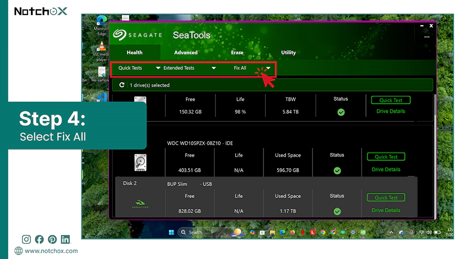Open the Notchox LinkedIn page
Image resolution: width=461 pixels, height=259 pixels.
pos(65,240)
